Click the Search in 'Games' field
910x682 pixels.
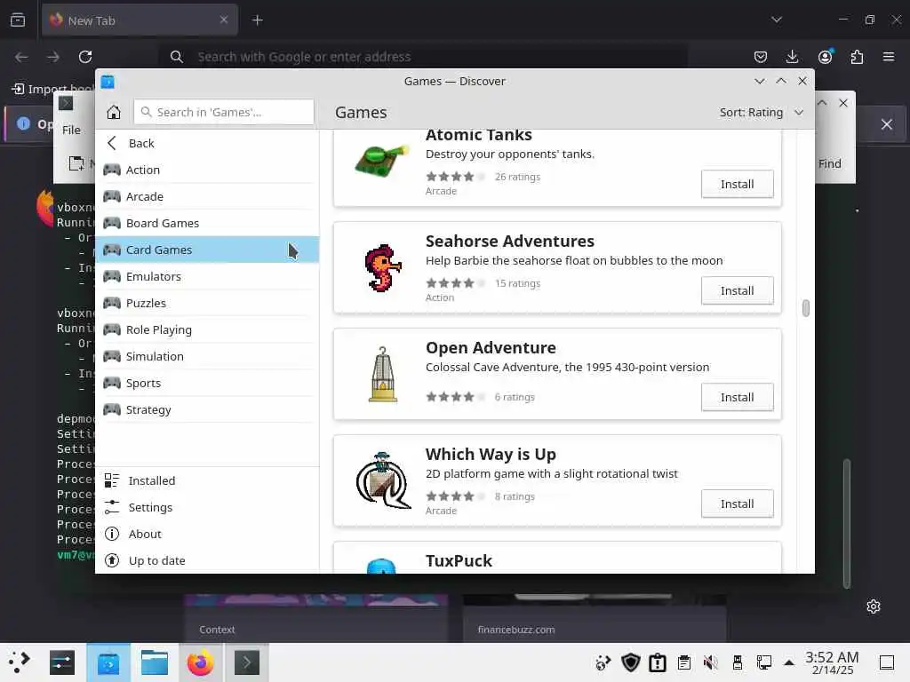pos(224,112)
